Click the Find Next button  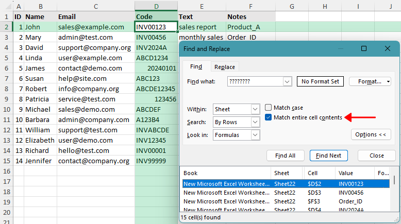(329, 156)
